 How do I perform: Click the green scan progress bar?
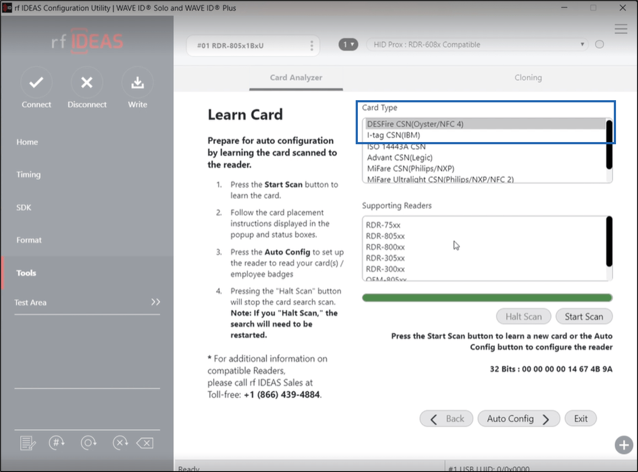click(487, 298)
